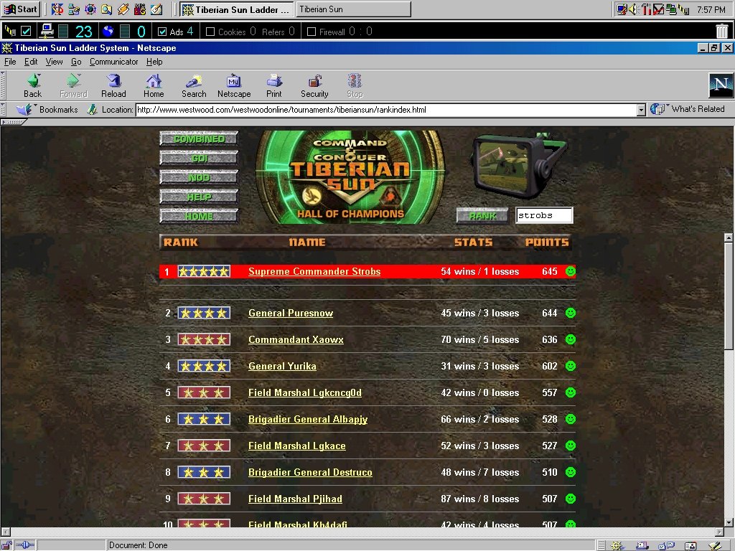This screenshot has height=551, width=735.
Task: Click the trash can icon in ad-filter bar
Action: point(722,32)
